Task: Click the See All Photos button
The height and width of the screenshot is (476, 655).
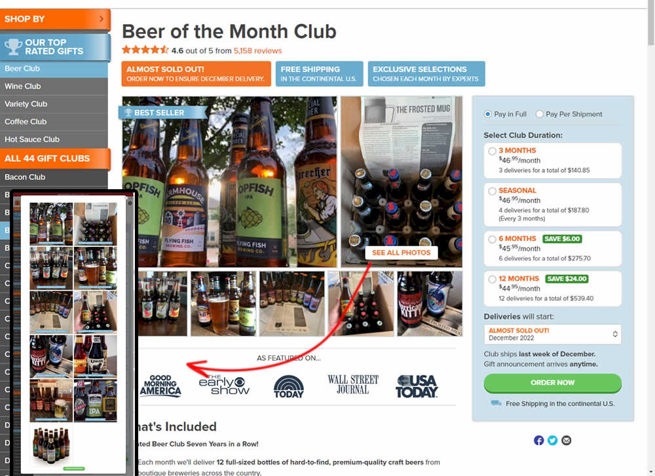Action: pos(401,253)
